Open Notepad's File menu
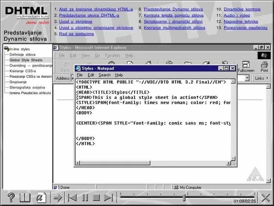 (80, 75)
